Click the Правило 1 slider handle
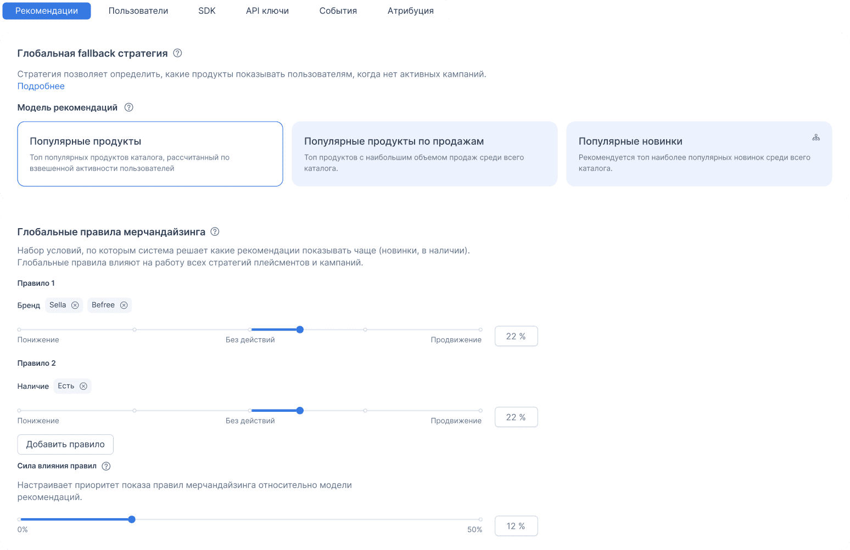The image size is (850, 550). point(300,330)
